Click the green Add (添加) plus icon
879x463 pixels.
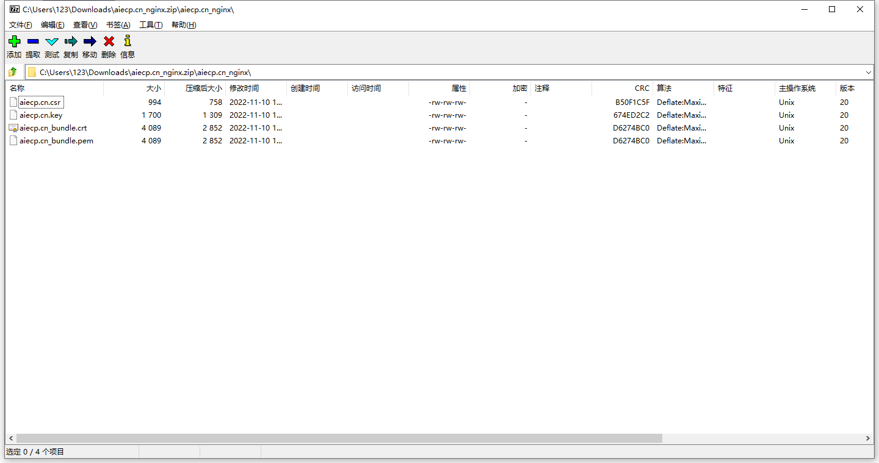[x=14, y=41]
